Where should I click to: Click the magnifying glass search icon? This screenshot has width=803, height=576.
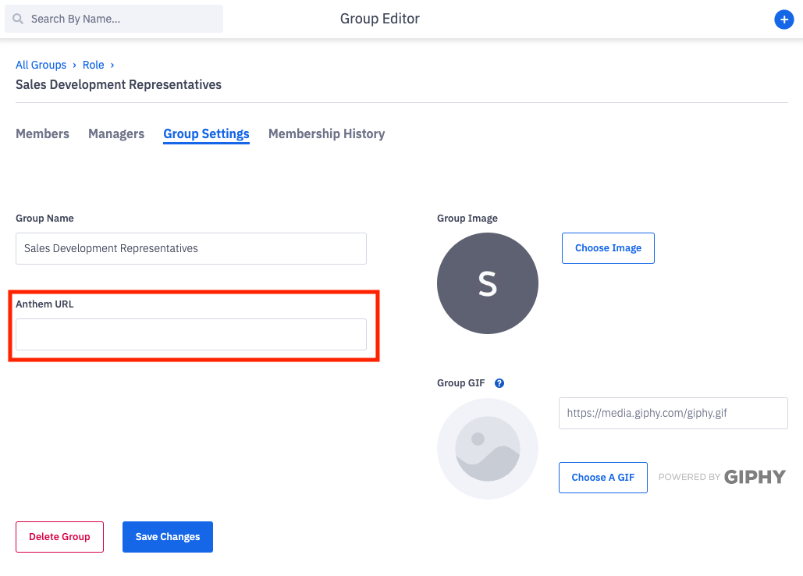[x=18, y=19]
